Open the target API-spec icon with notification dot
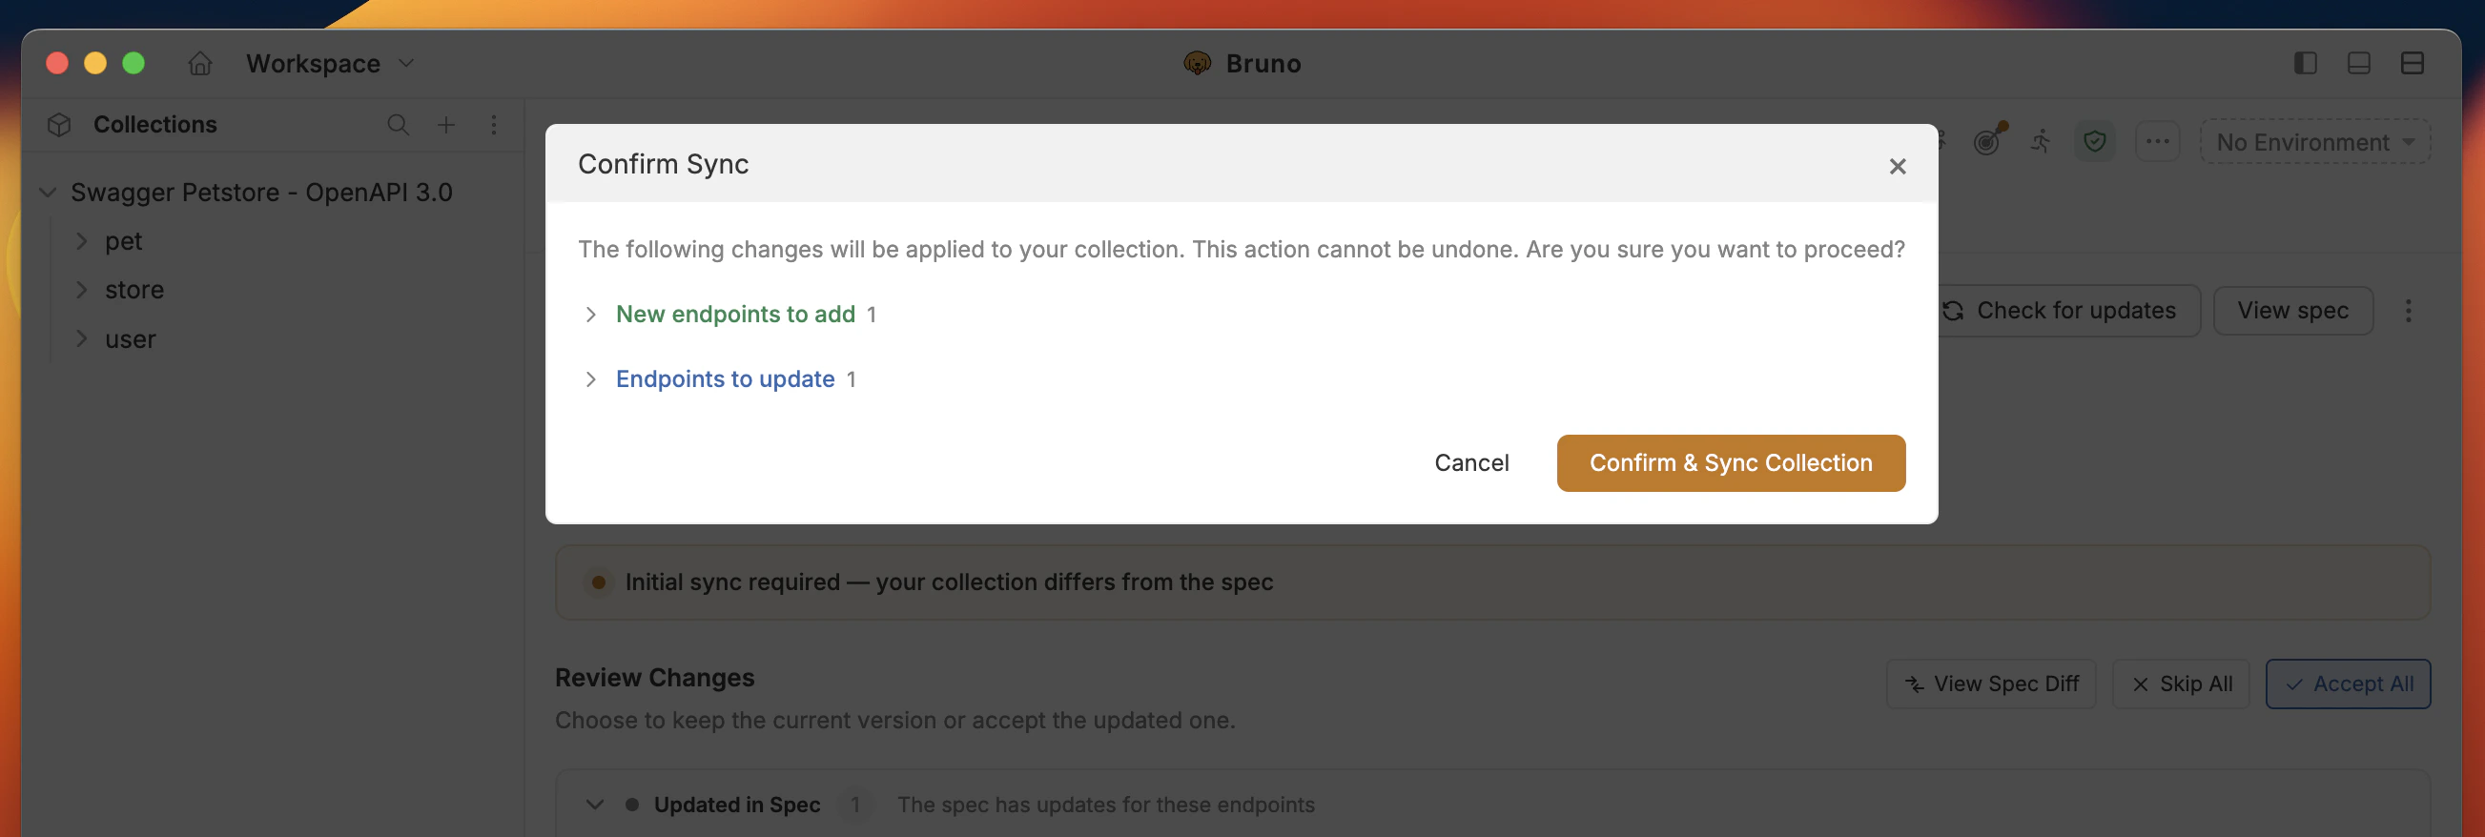This screenshot has width=2485, height=837. [1987, 141]
